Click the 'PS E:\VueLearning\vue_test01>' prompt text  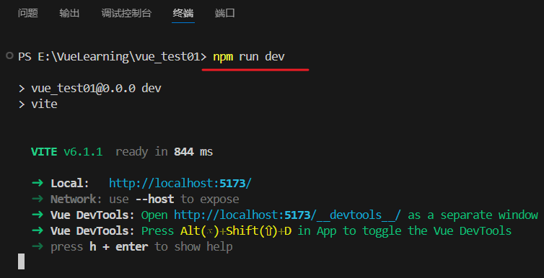[x=113, y=56]
